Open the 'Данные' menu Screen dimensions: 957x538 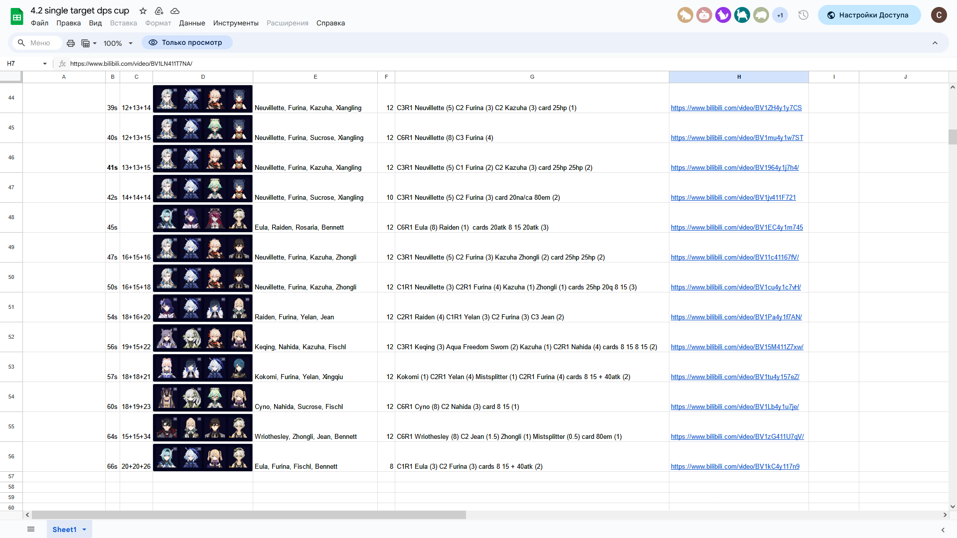[x=192, y=23]
